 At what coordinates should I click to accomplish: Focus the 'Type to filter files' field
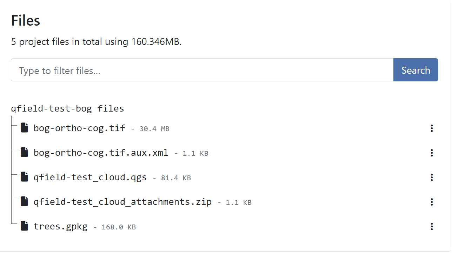202,70
